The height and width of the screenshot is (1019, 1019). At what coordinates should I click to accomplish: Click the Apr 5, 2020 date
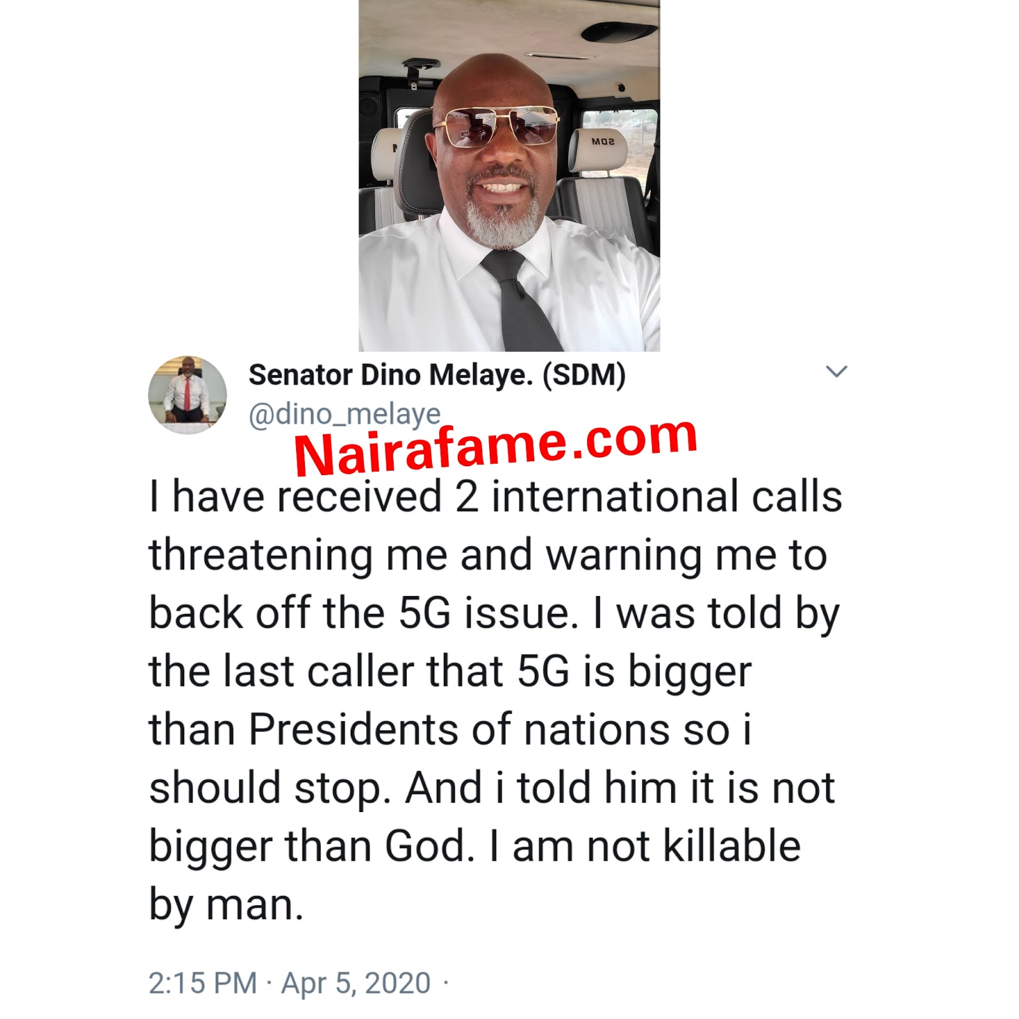coord(356,983)
